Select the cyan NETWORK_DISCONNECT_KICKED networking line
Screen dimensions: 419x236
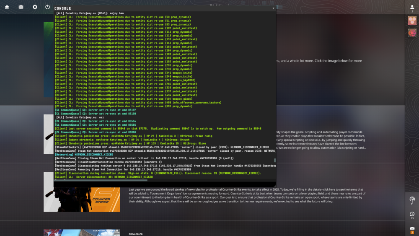pos(84,155)
